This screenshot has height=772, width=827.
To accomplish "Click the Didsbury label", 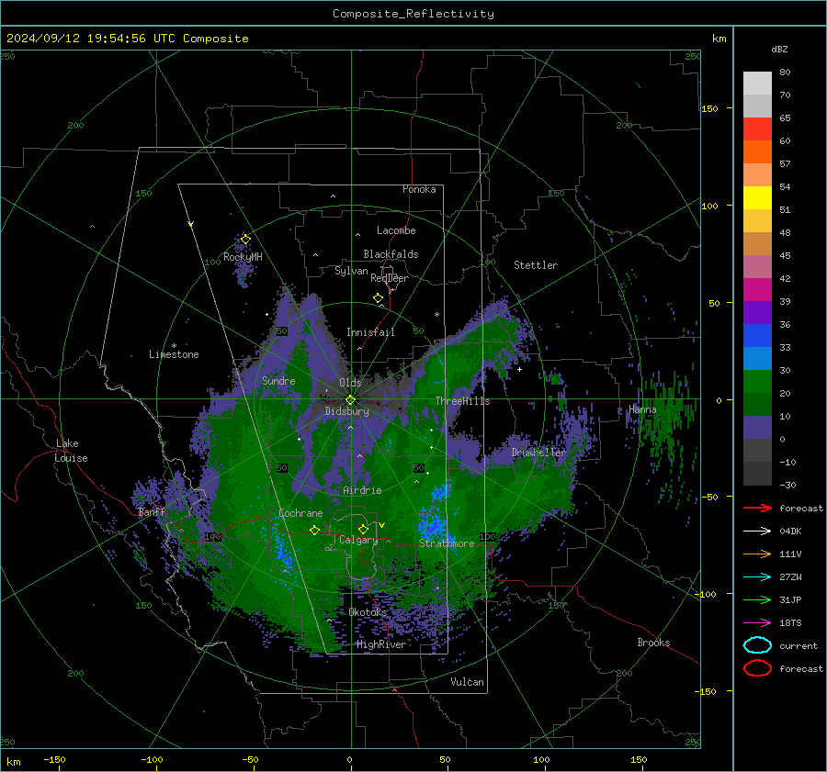I will 346,411.
